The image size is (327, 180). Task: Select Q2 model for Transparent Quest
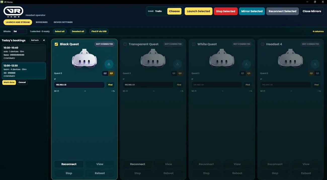pyautogui.click(x=174, y=73)
